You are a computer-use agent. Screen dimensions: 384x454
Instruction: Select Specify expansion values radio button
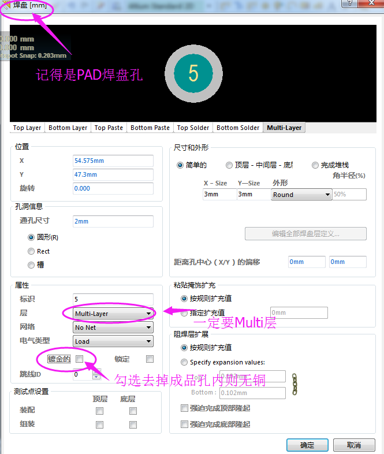pos(184,363)
